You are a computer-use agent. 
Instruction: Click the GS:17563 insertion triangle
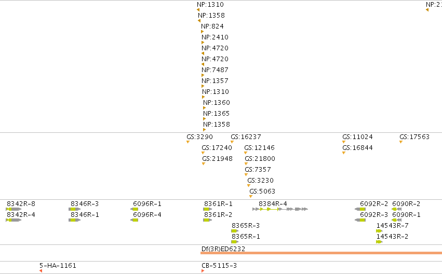coord(400,142)
